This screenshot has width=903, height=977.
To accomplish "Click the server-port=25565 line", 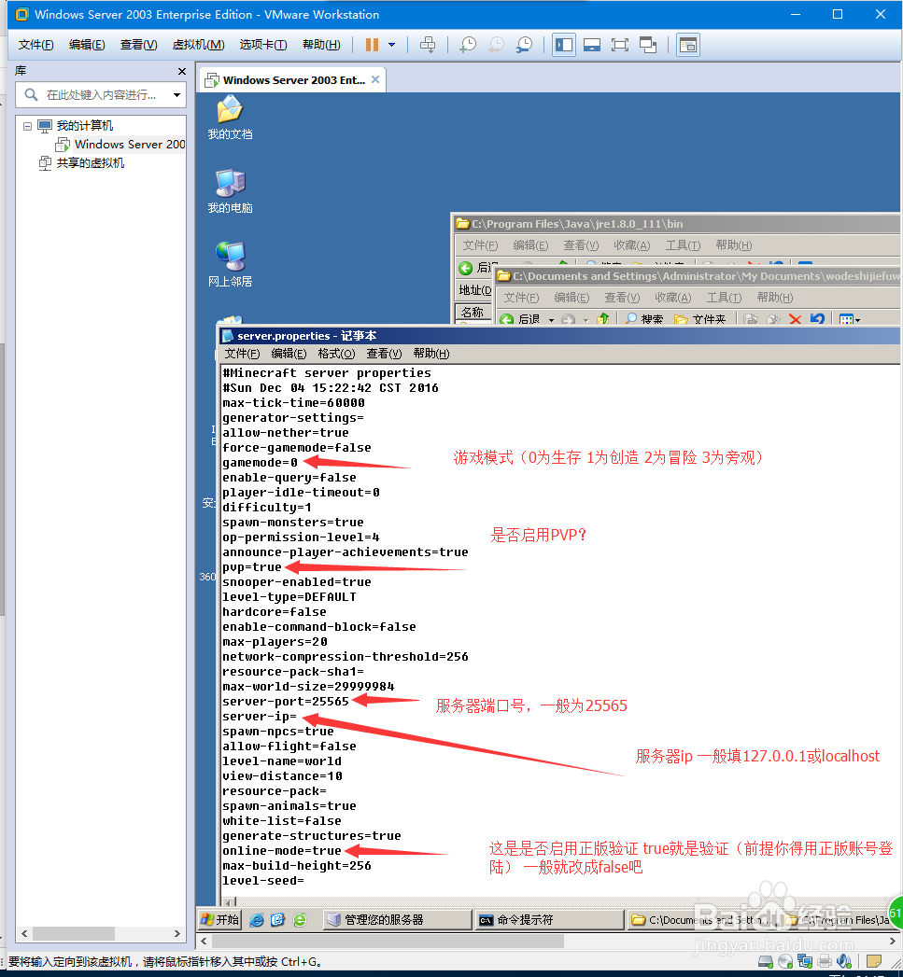I will pos(286,702).
